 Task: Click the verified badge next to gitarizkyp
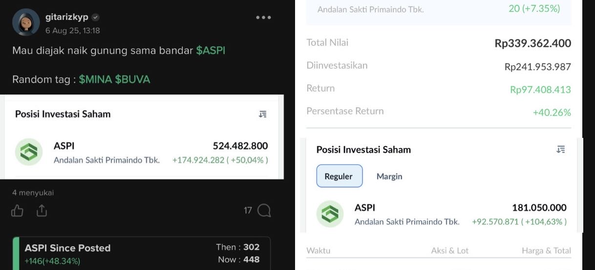coord(96,18)
